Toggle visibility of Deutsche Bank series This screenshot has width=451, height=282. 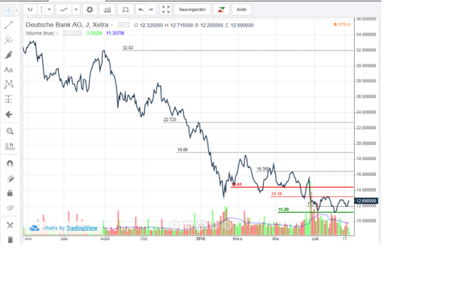pyautogui.click(x=120, y=25)
